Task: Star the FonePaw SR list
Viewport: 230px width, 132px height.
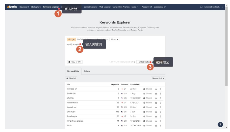Action: (x=156, y=103)
